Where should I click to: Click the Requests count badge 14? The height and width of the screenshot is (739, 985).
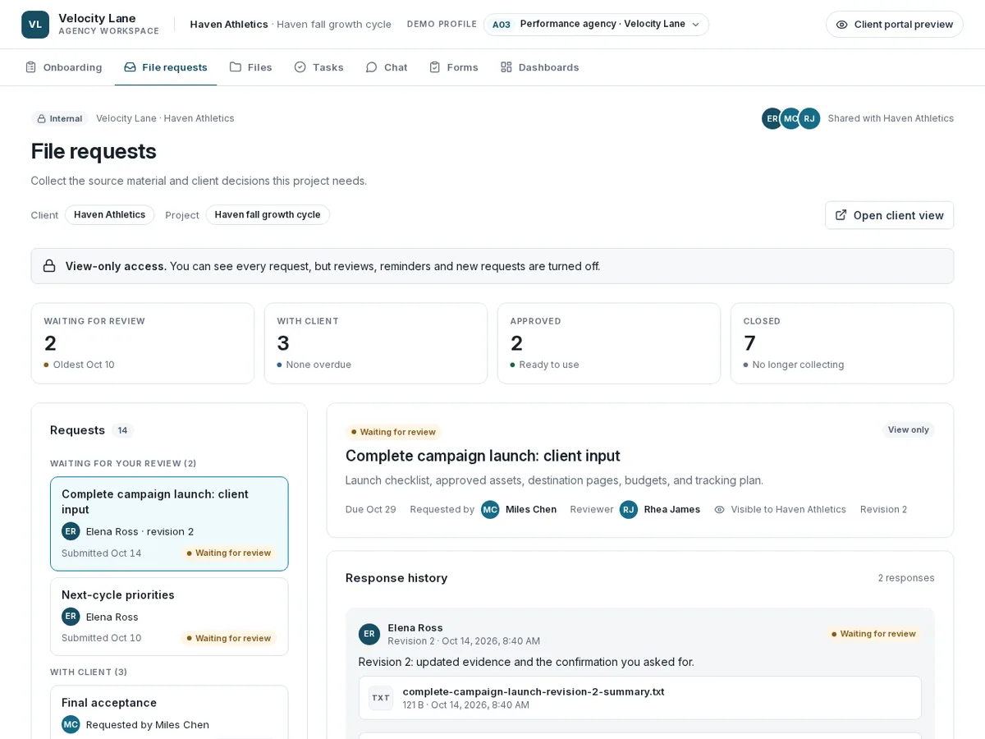coord(122,430)
